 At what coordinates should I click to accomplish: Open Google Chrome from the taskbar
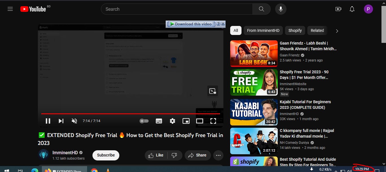[94, 171]
